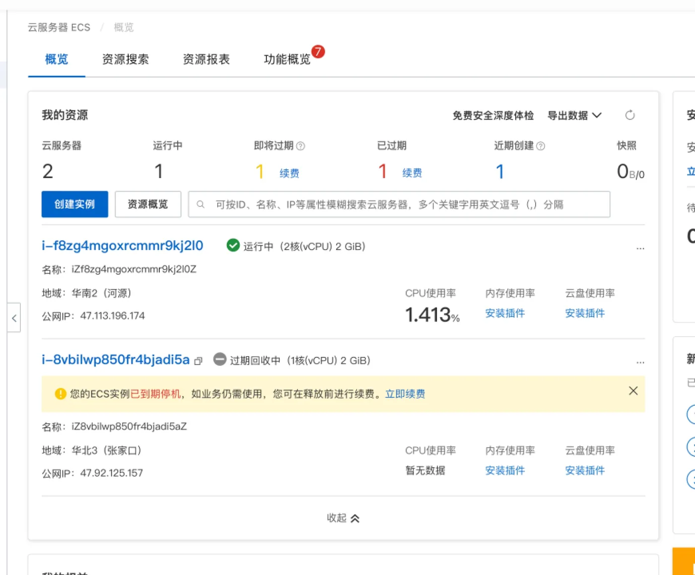Click the red badge 7 on 功能概览
The height and width of the screenshot is (575, 695).
pyautogui.click(x=318, y=51)
